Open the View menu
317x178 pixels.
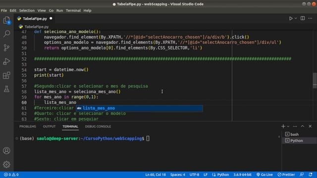pyautogui.click(x=42, y=10)
